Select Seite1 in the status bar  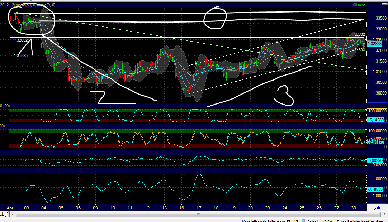coord(312,221)
